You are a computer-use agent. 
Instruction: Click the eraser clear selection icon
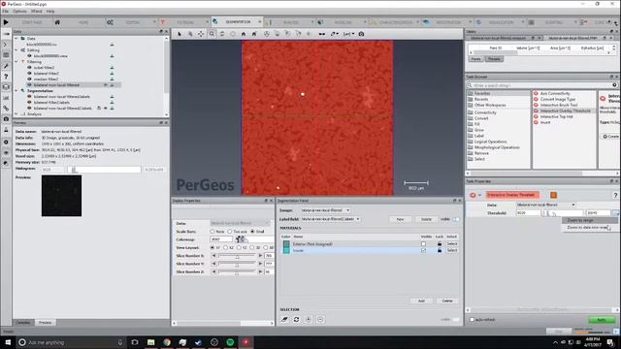284,319
